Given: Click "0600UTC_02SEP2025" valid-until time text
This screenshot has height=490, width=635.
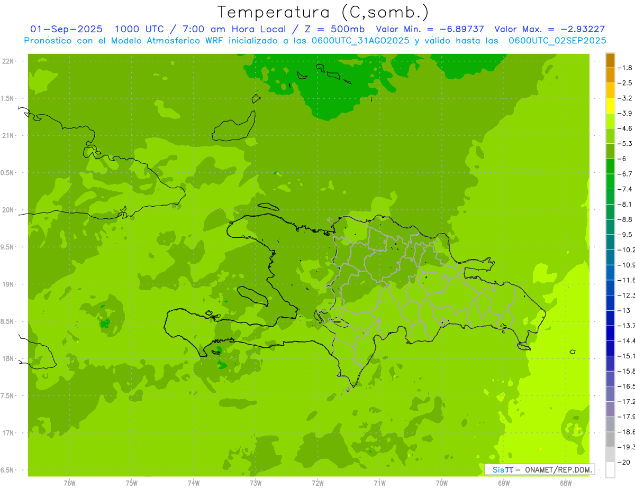Looking at the screenshot, I should [x=557, y=41].
